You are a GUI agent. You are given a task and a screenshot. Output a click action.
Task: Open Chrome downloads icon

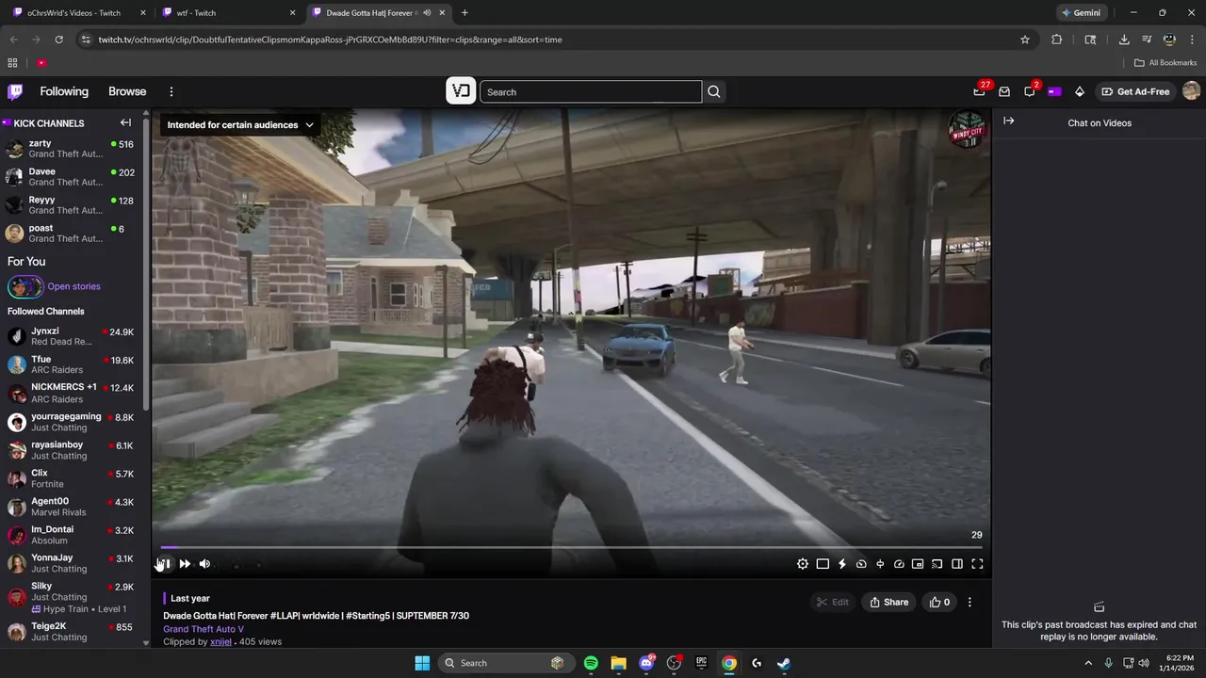click(x=1124, y=40)
